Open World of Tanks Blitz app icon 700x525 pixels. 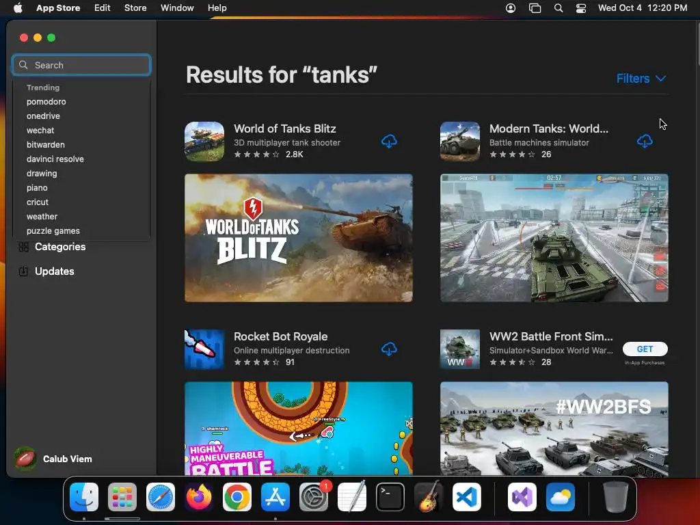click(204, 142)
